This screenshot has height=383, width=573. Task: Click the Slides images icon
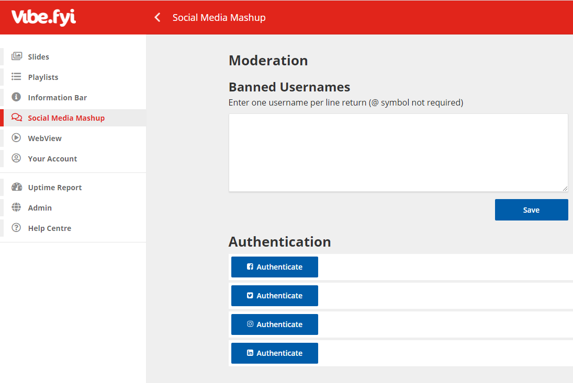click(x=16, y=56)
